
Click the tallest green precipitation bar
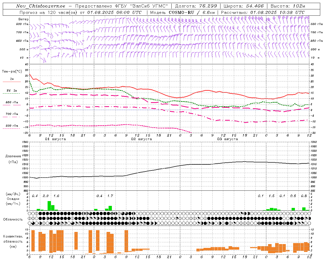point(49,206)
